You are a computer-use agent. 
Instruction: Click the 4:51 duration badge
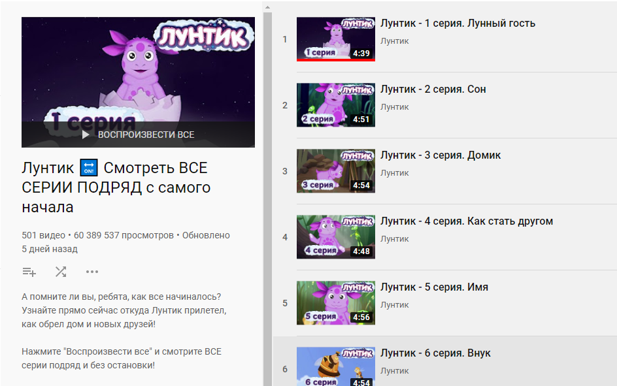coord(361,120)
